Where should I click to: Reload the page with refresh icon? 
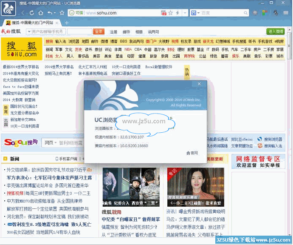pos(32,13)
